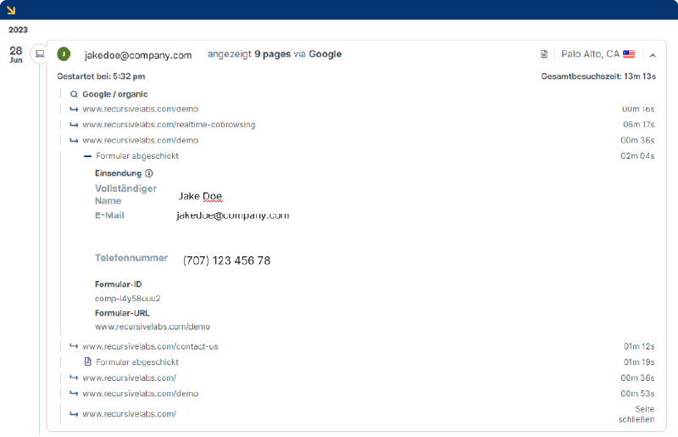
Task: Select the phone number (707) 123 456 78
Action: 226,261
